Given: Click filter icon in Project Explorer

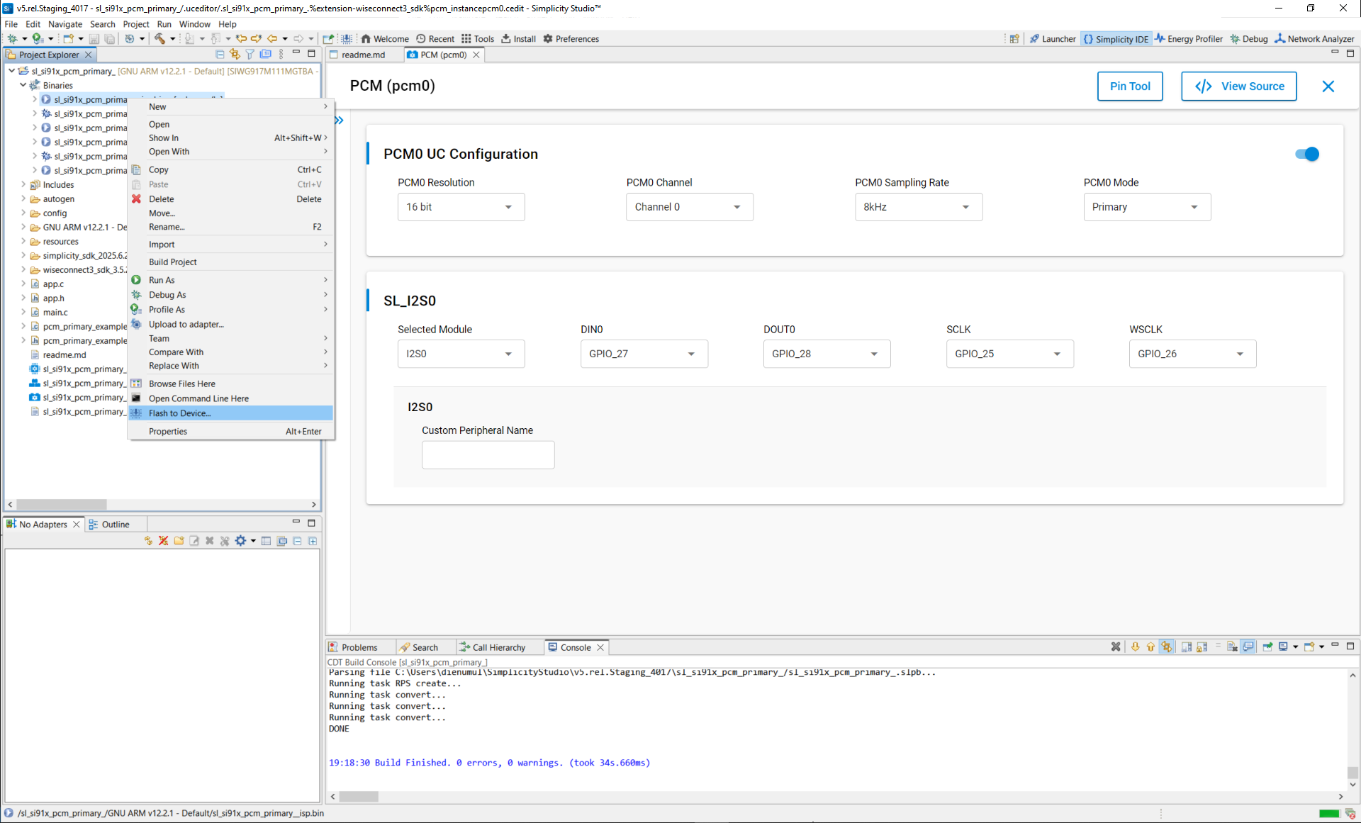Looking at the screenshot, I should tap(250, 55).
